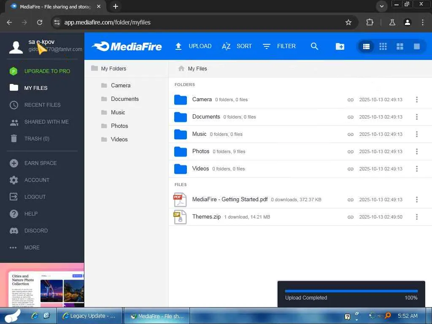Click the Windows Start orb
432x324 pixels.
[x=13, y=316]
